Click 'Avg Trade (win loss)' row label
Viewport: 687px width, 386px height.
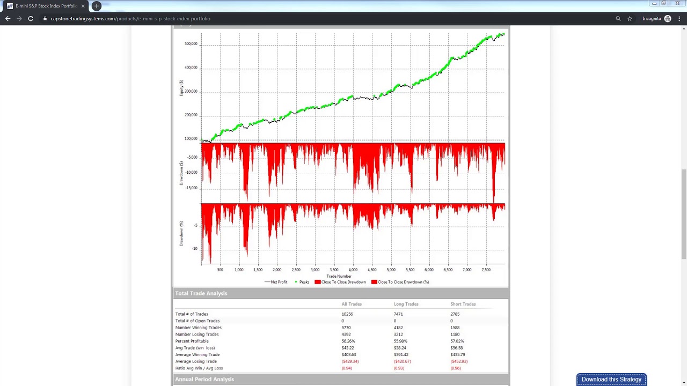coord(194,348)
